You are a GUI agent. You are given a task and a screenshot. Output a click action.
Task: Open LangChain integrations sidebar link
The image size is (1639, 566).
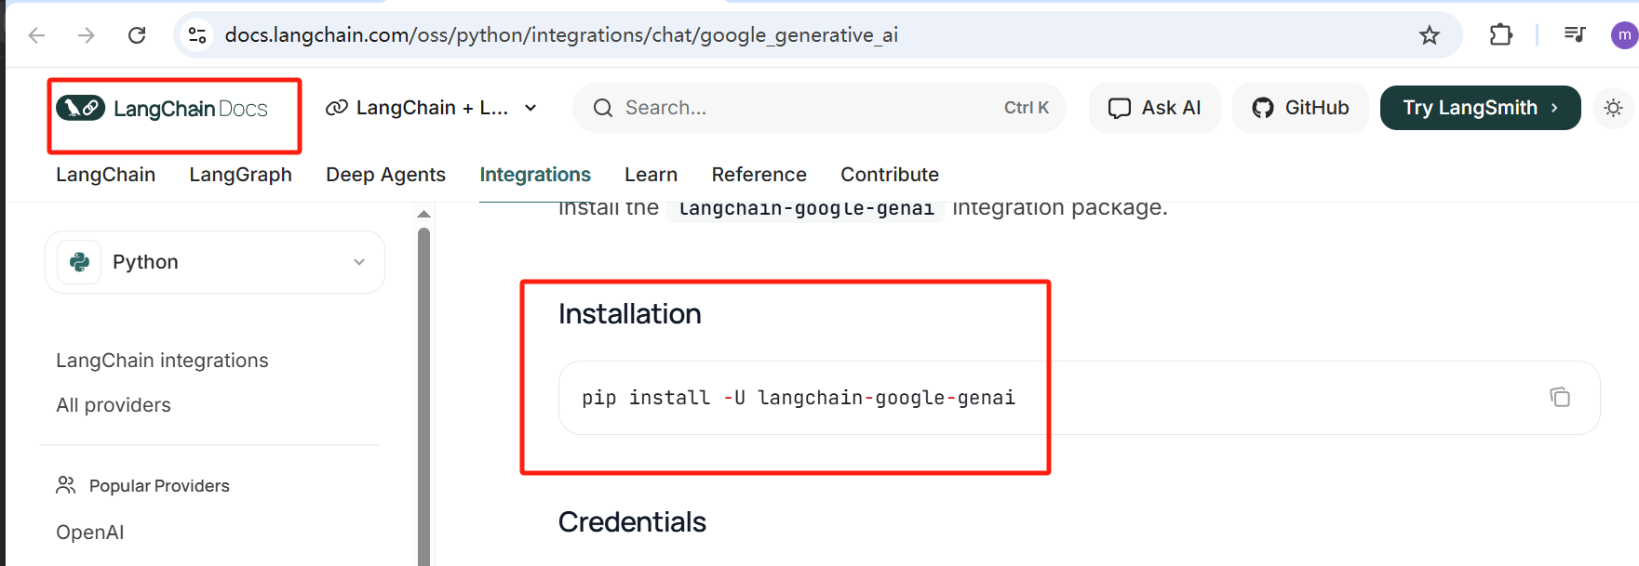click(162, 361)
